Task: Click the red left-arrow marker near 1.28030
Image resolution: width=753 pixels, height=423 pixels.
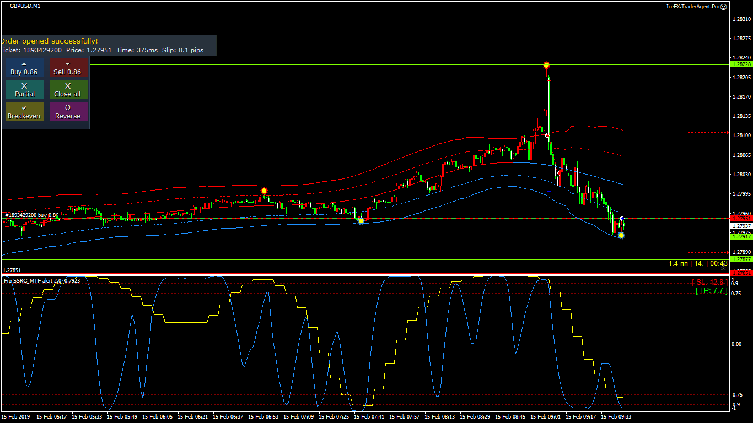Action: [x=559, y=173]
